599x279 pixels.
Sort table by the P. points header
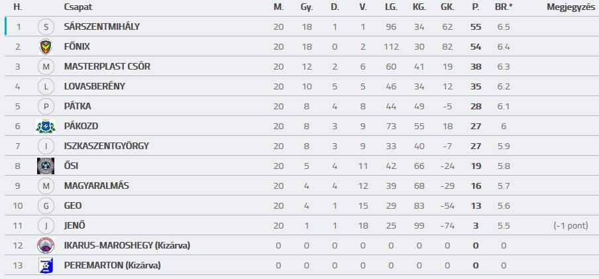[x=476, y=7]
